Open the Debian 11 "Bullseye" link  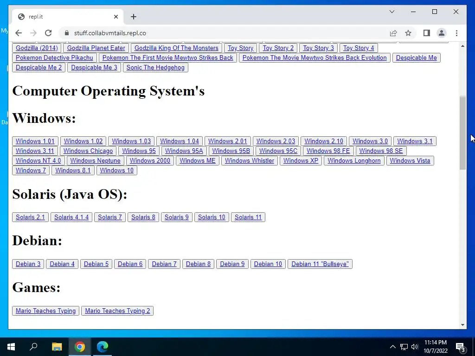(x=320, y=264)
